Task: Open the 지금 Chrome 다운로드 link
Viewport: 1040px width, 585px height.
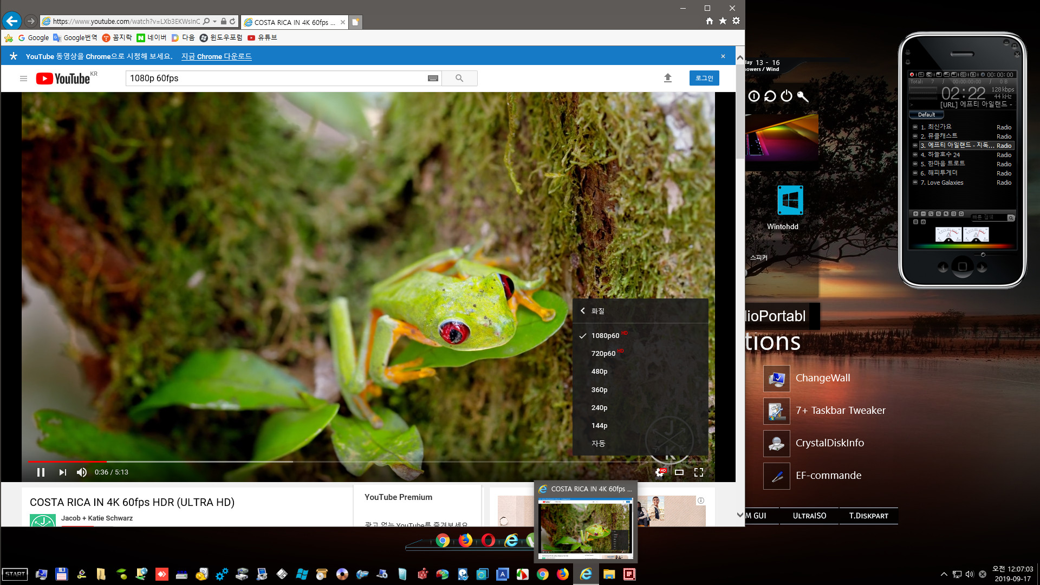Action: coord(217,56)
